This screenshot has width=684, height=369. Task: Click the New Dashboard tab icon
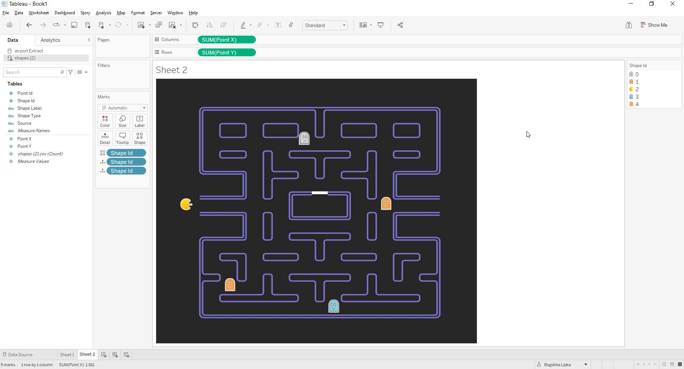pos(115,354)
